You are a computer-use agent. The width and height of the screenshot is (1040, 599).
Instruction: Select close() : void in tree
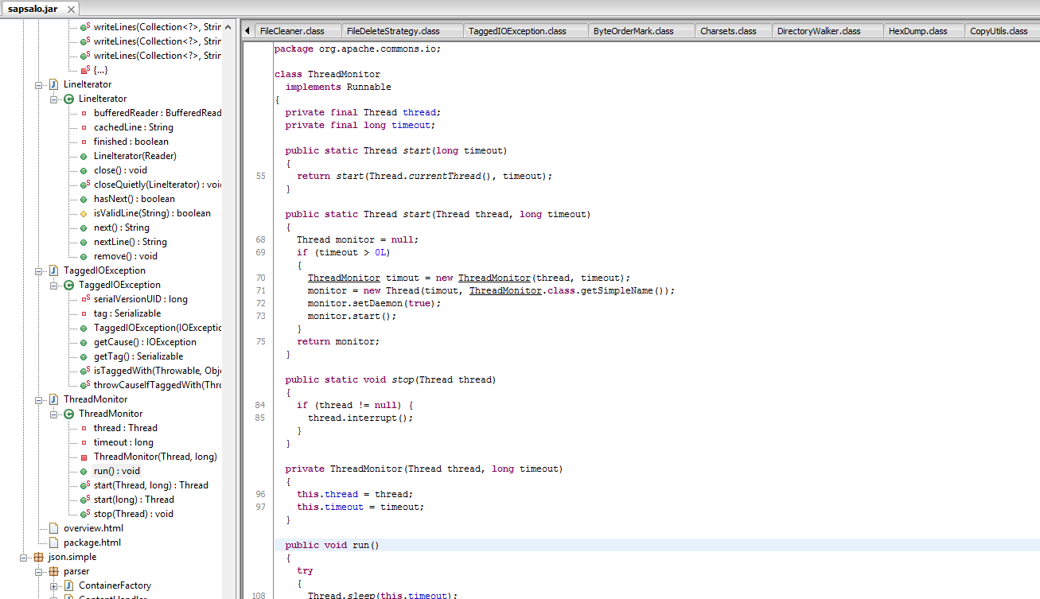(120, 170)
